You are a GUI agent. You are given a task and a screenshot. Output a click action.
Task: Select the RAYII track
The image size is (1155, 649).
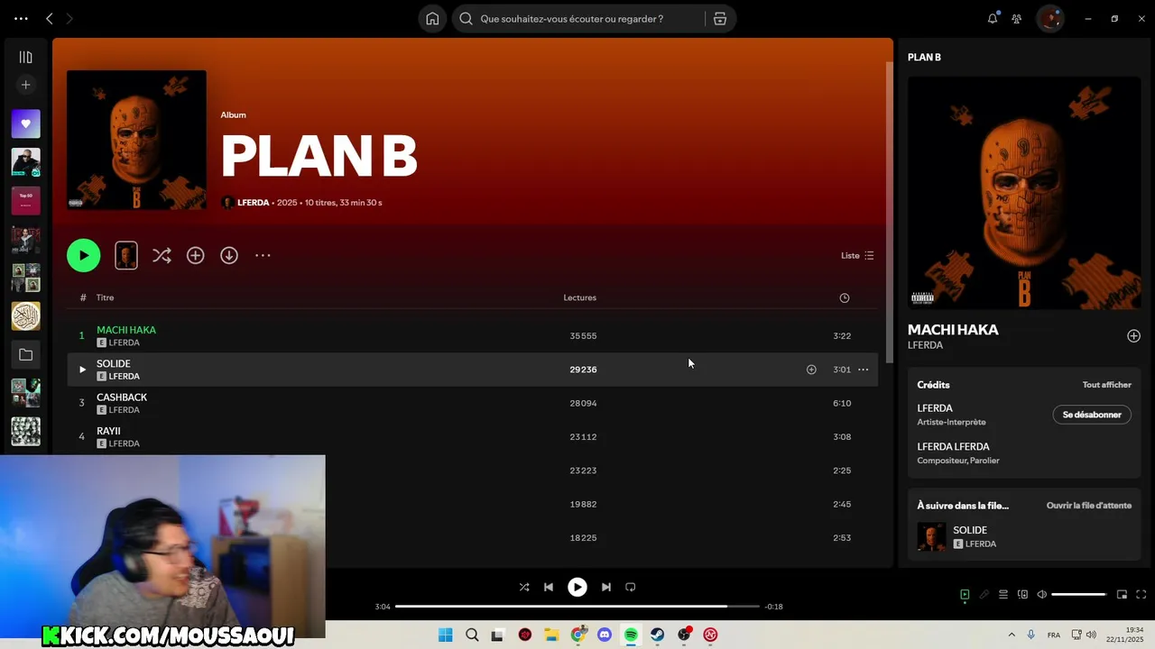point(108,431)
